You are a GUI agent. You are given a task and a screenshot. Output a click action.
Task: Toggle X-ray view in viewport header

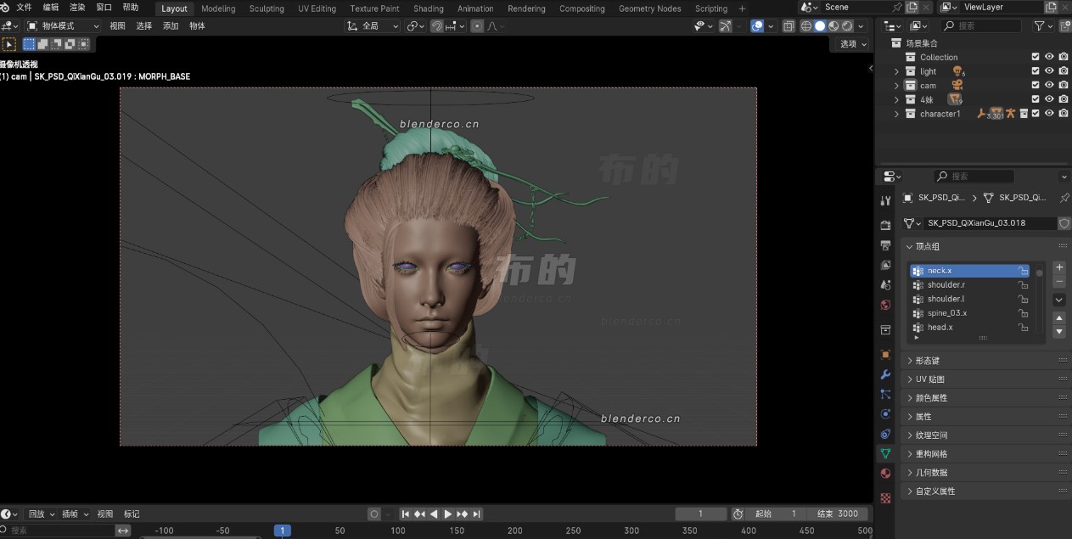pos(789,26)
